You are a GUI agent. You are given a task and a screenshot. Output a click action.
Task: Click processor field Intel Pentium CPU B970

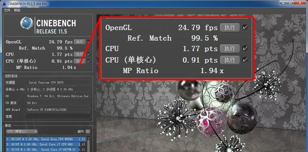pyautogui.click(x=58, y=83)
